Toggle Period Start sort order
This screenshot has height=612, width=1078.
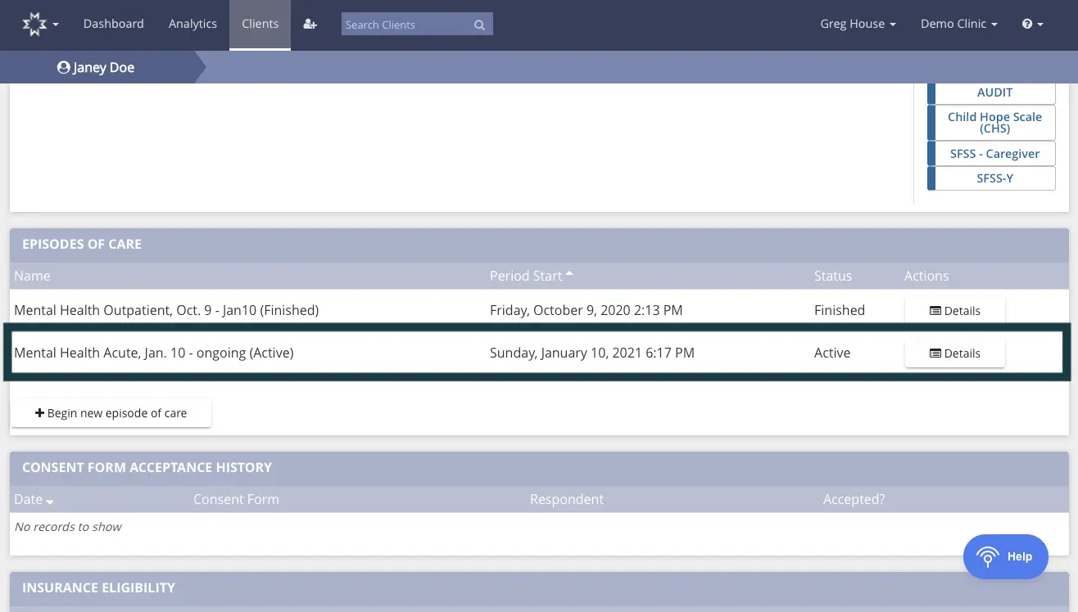(527, 276)
